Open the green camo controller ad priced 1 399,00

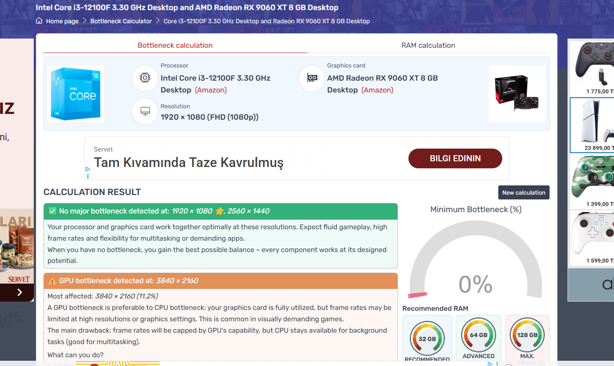[x=592, y=181]
